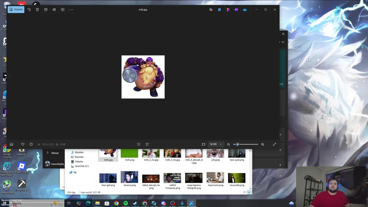
Task: Show file info with the info icon
Action: click(31, 144)
